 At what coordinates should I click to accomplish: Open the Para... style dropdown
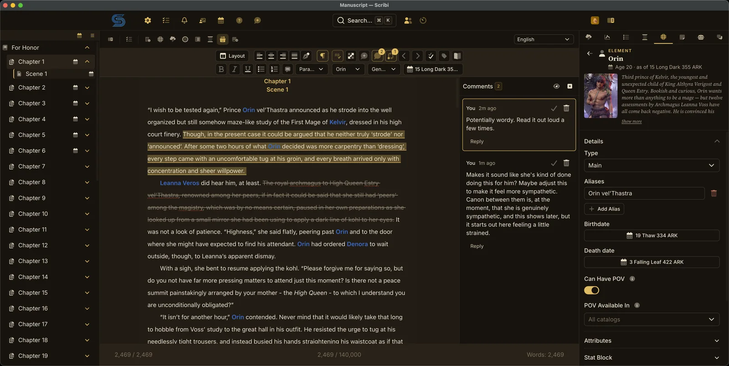click(312, 69)
